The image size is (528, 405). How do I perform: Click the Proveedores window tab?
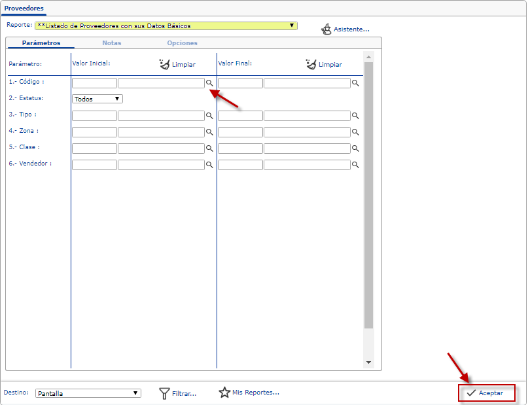point(24,8)
